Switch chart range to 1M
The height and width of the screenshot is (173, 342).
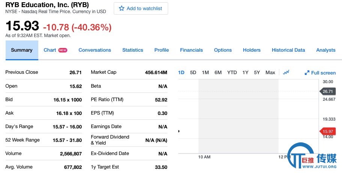(205, 73)
